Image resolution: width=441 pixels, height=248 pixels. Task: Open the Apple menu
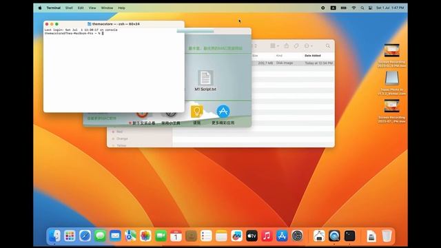pos(40,8)
